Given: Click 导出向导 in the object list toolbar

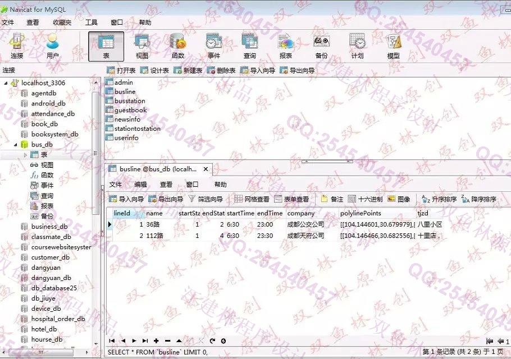Looking at the screenshot, I should pyautogui.click(x=297, y=70).
